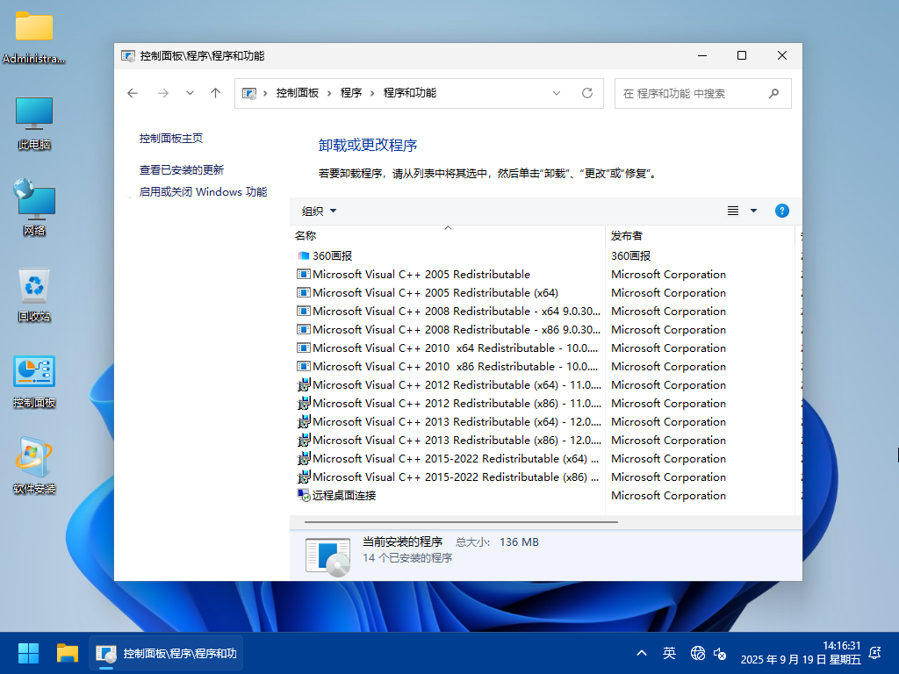899x674 pixels.
Task: Expand the address bar history dropdown
Action: (557, 93)
